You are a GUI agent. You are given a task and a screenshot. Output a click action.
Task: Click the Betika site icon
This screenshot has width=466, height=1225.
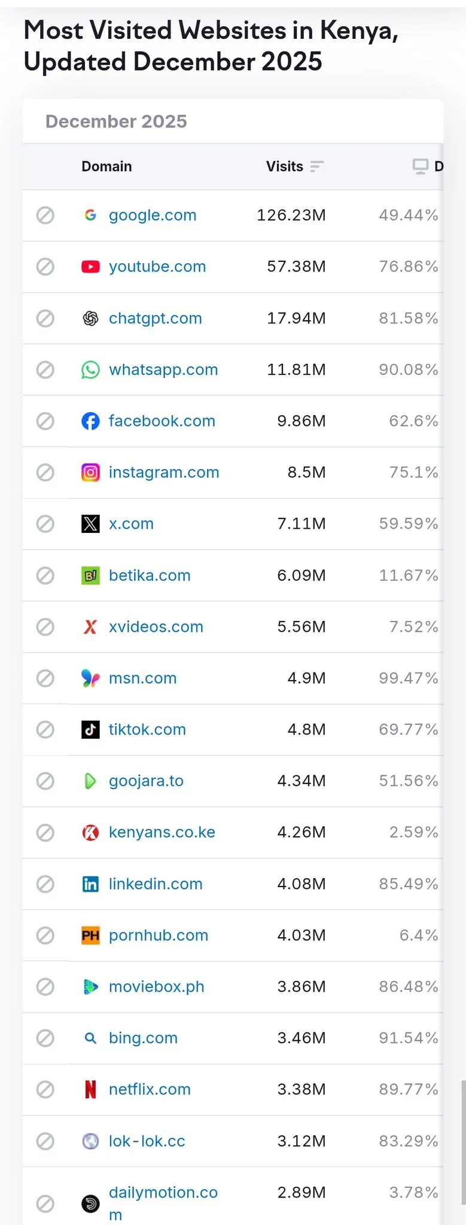[90, 575]
